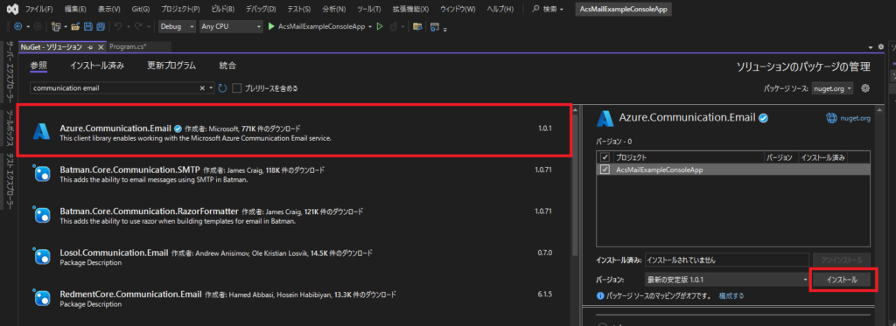Click the window layout toolbar icon

436,27
